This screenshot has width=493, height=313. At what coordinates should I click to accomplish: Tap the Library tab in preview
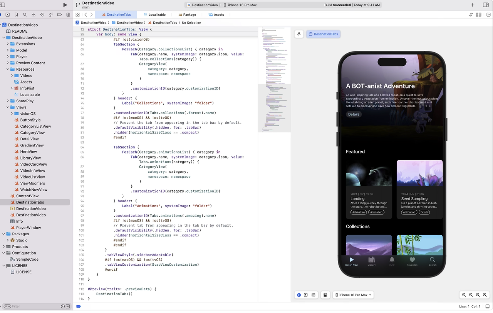(371, 261)
